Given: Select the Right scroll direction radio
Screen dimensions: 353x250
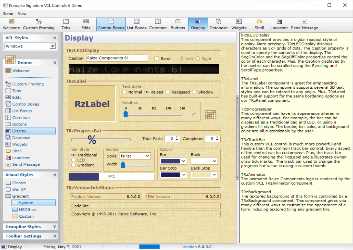Looking at the screenshot, I should click(x=198, y=58).
